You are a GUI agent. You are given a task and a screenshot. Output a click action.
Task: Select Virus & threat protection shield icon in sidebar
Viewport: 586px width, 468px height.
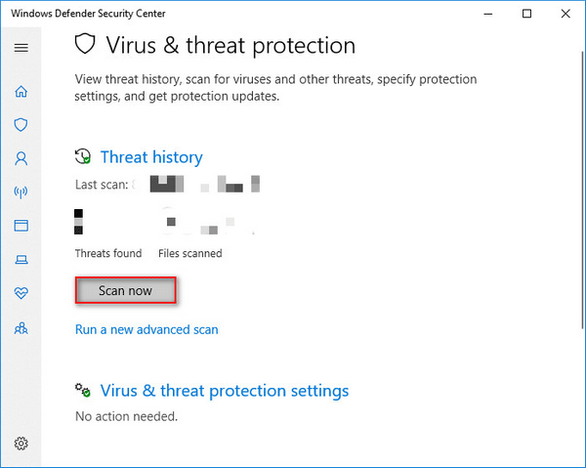click(x=21, y=125)
